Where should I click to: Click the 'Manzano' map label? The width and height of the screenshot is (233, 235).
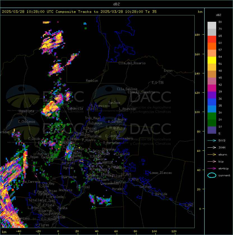pos(24,218)
